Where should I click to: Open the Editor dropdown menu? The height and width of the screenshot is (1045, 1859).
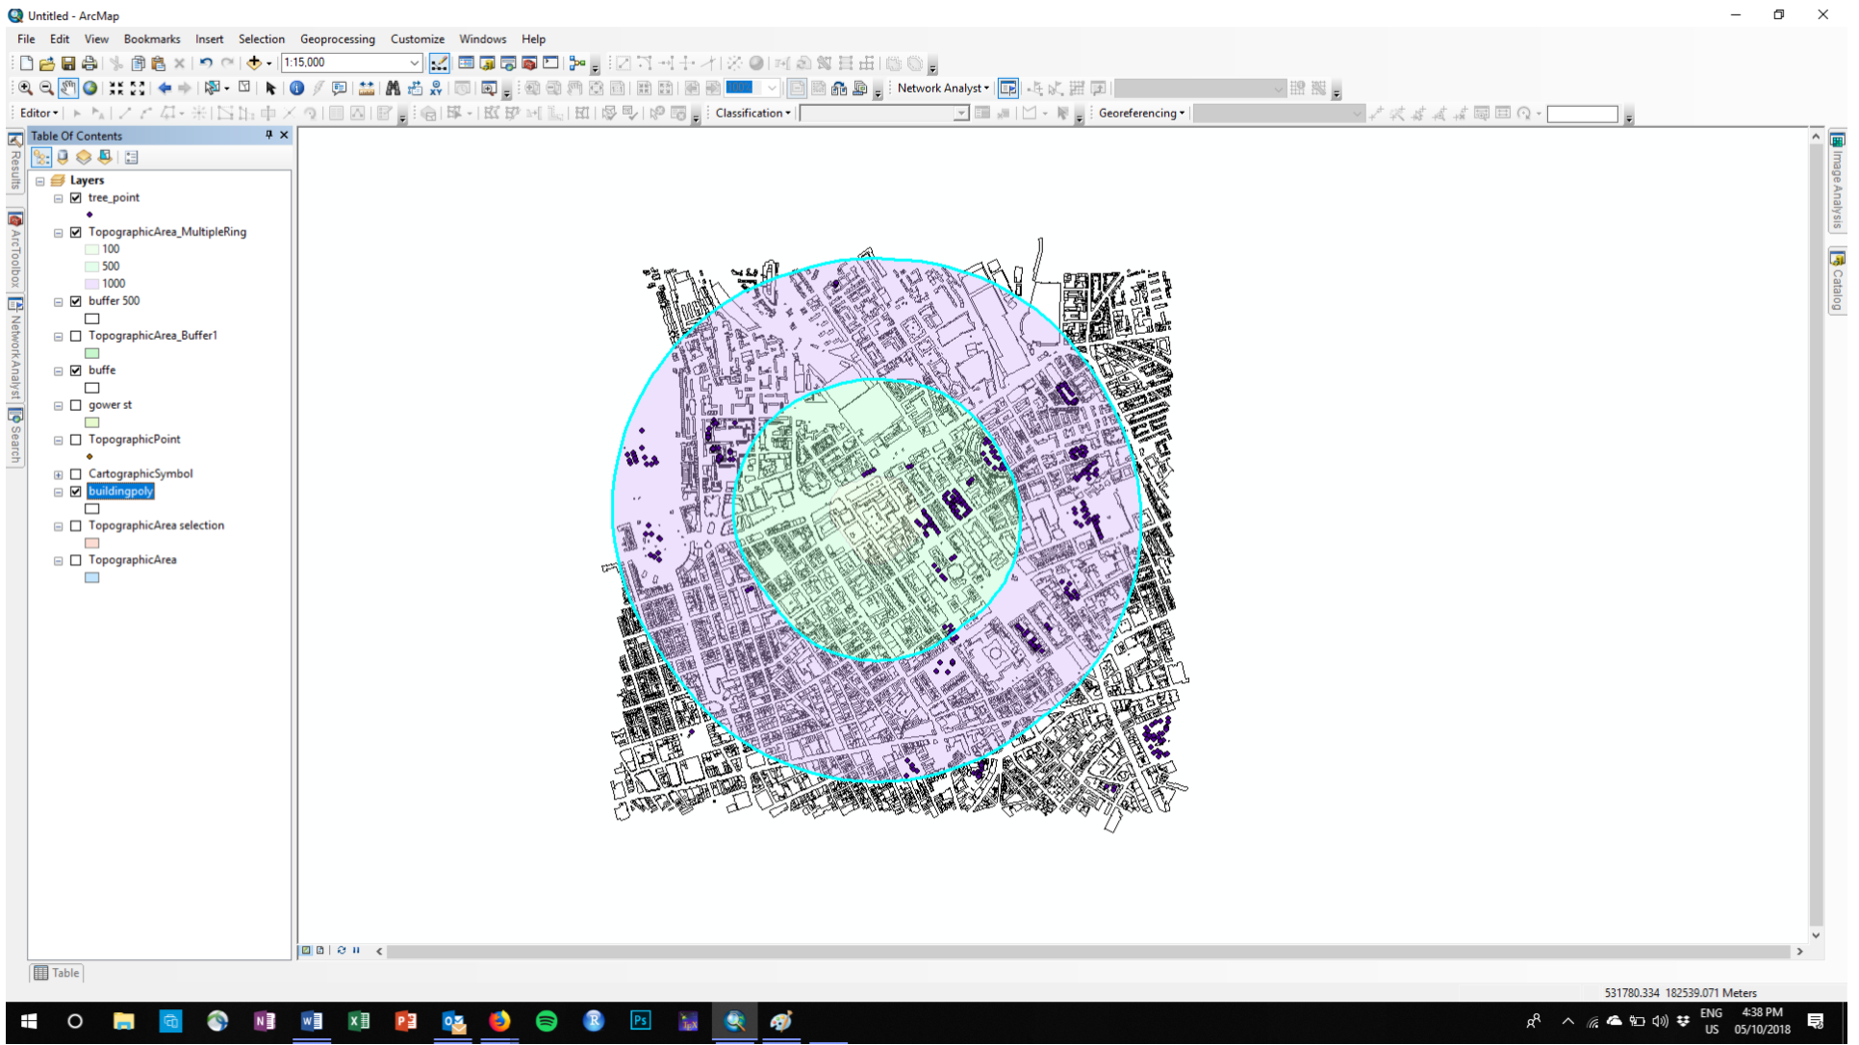point(38,113)
